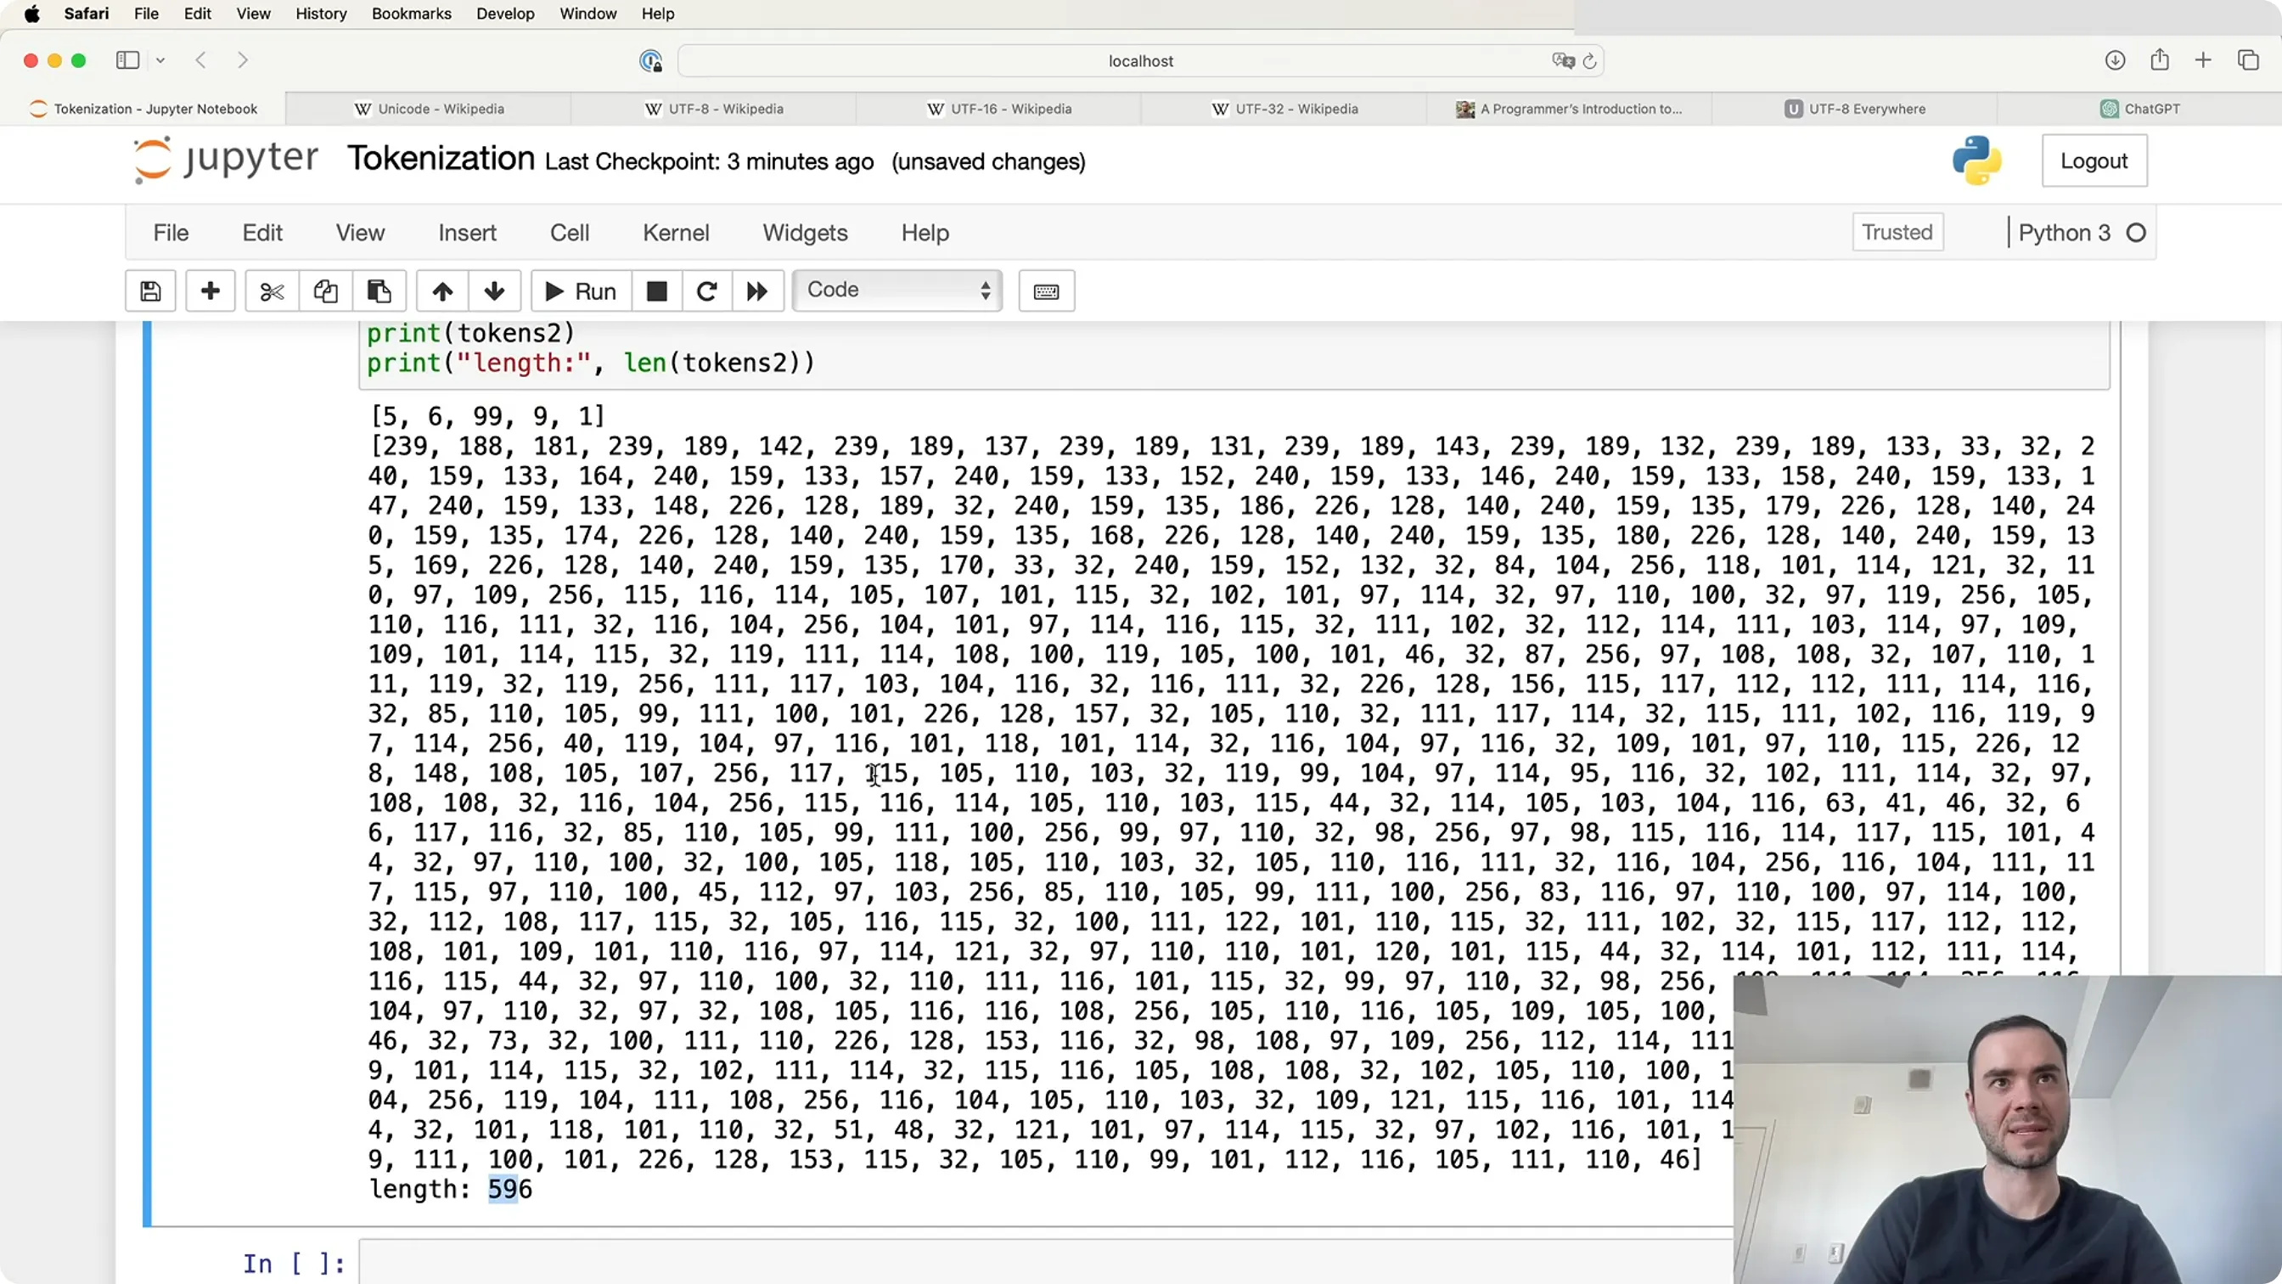Screen dimensions: 2282x1284
Task: Paste cells below icon
Action: point(379,290)
